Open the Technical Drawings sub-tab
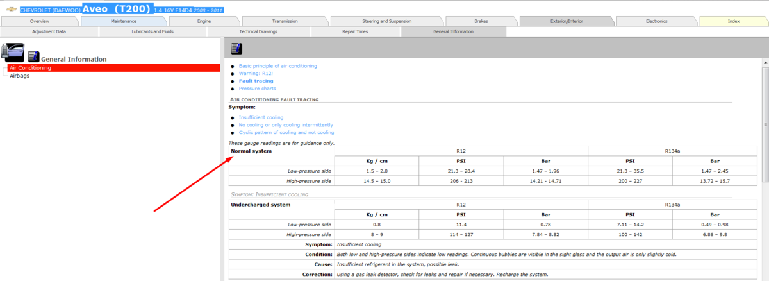 258,31
